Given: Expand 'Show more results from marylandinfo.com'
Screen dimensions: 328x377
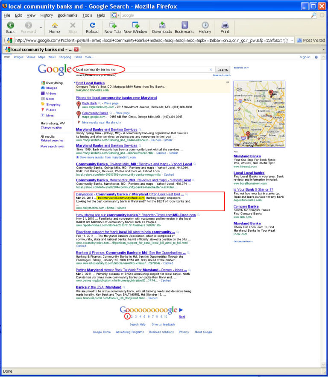Looking at the screenshot, I should 106,157.
